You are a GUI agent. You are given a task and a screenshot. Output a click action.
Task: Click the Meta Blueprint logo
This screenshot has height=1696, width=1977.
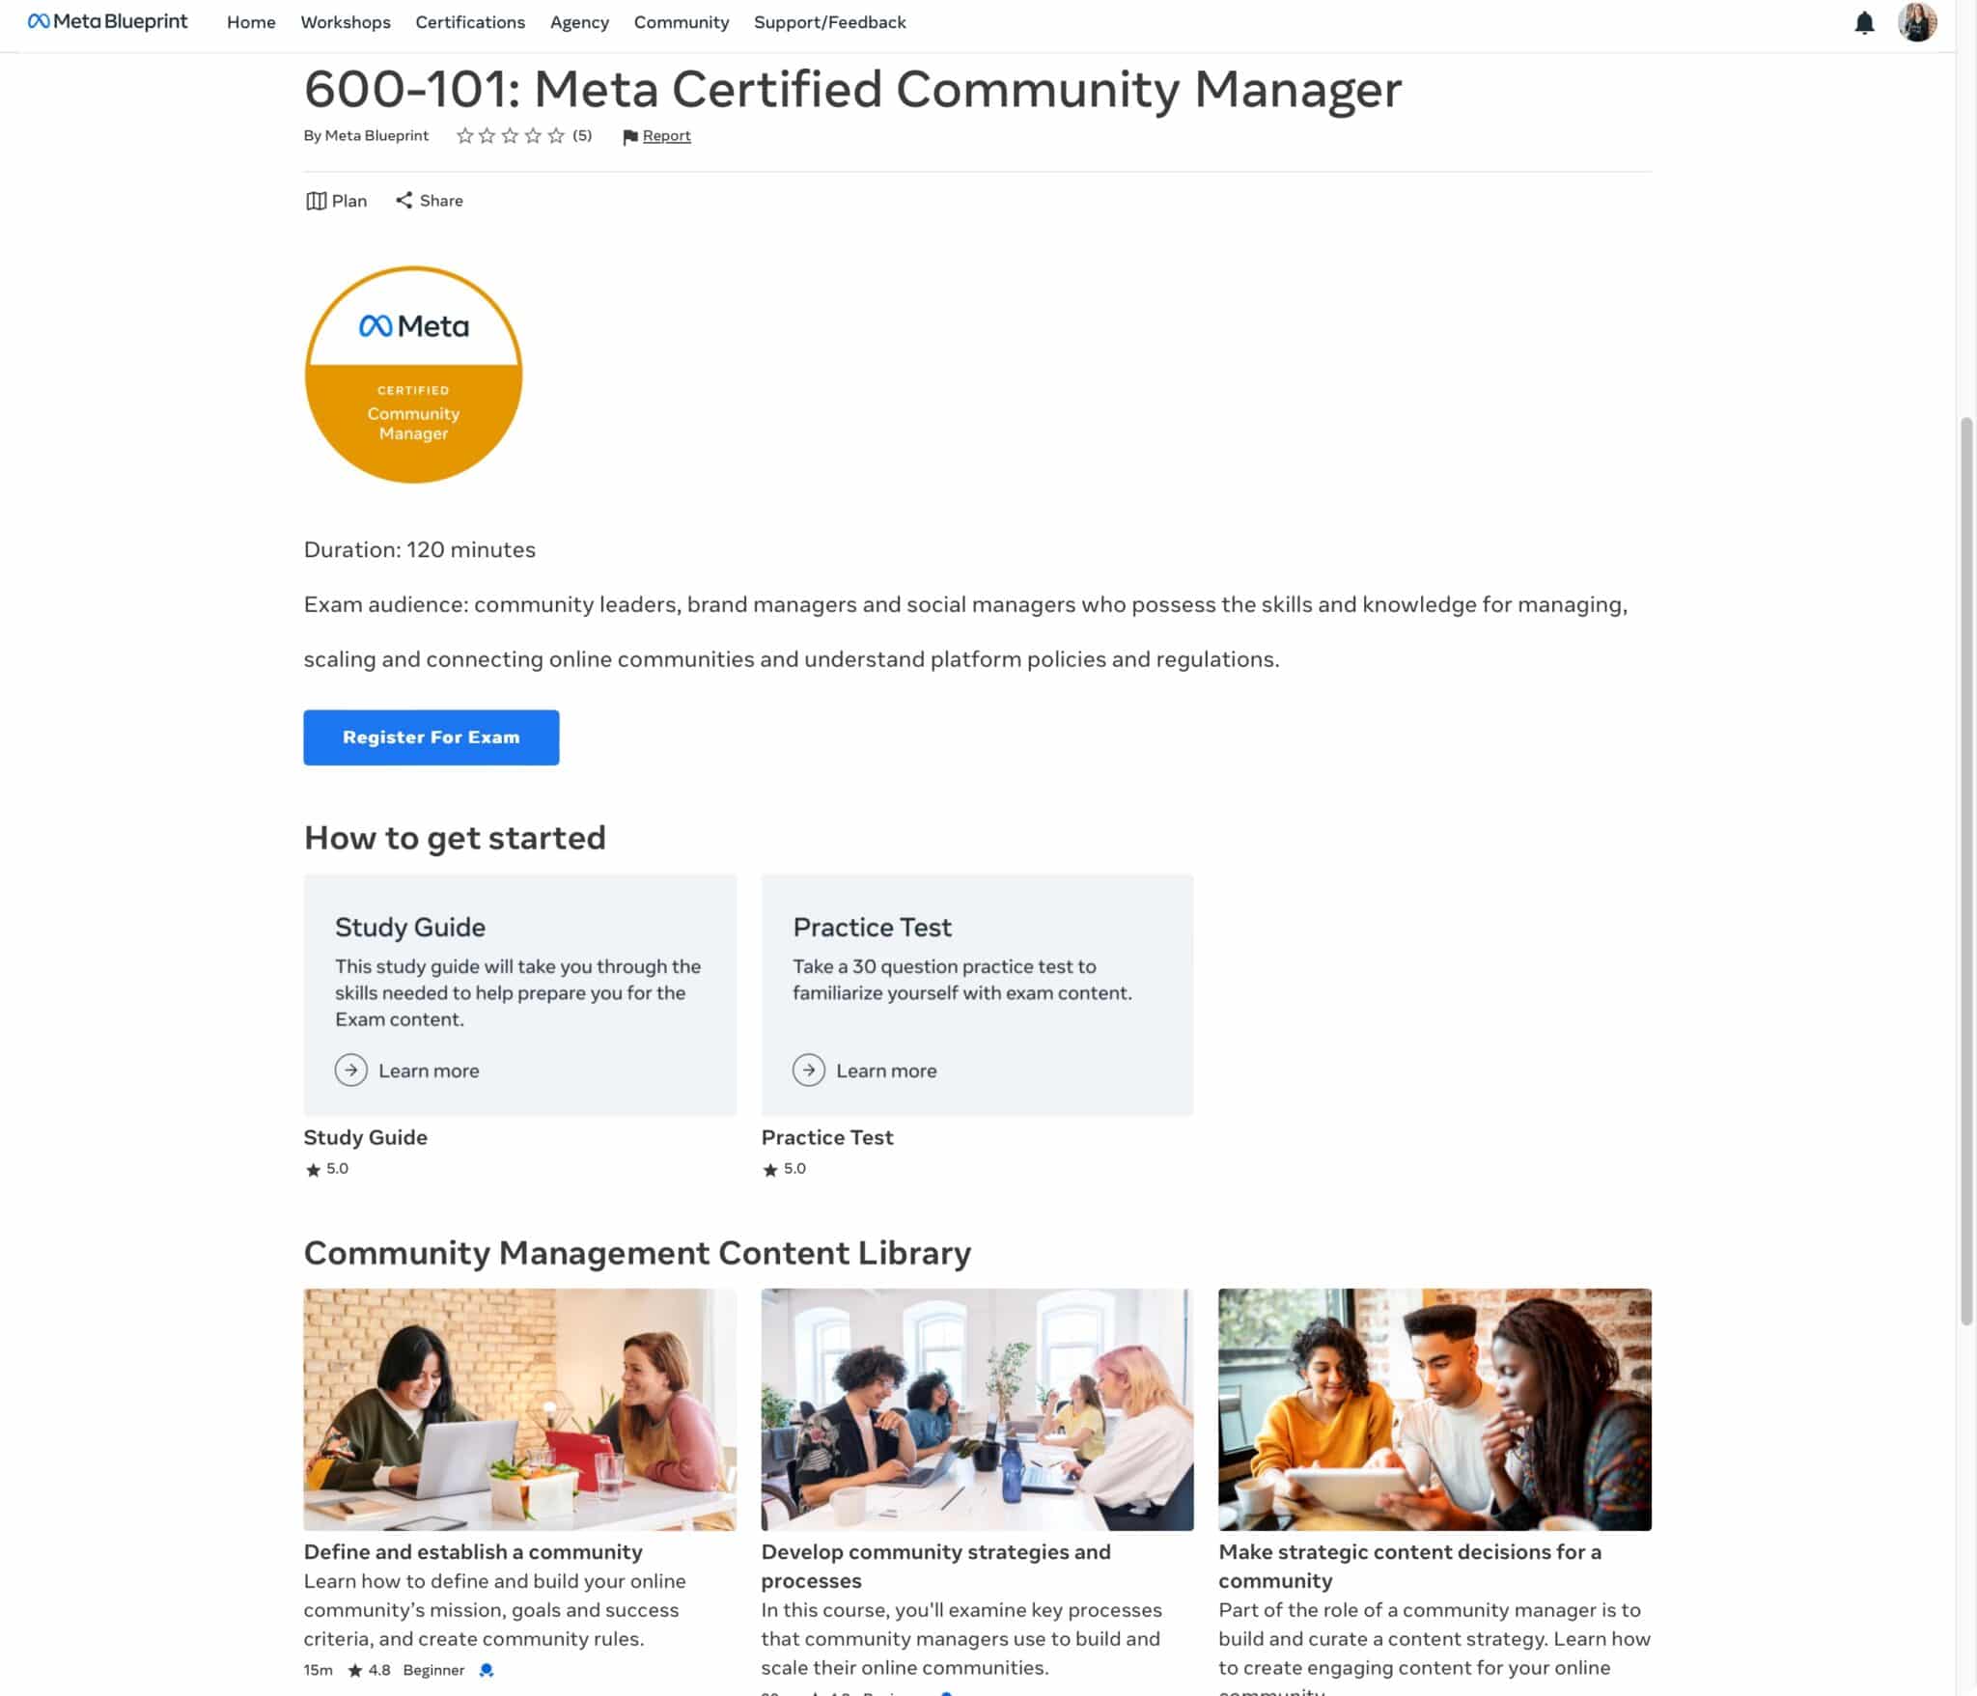point(106,21)
